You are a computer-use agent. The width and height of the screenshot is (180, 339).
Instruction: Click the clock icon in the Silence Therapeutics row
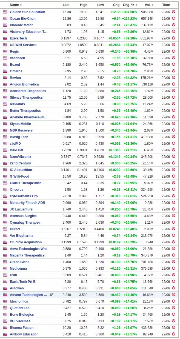click(x=173, y=97)
